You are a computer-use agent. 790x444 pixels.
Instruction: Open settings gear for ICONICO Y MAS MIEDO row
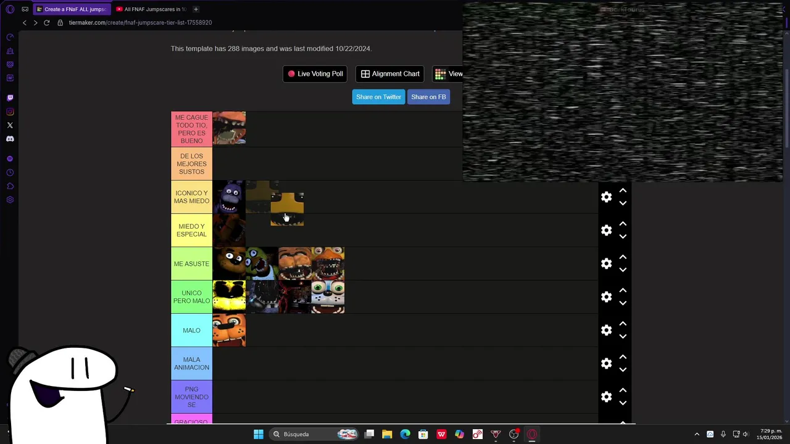(607, 197)
